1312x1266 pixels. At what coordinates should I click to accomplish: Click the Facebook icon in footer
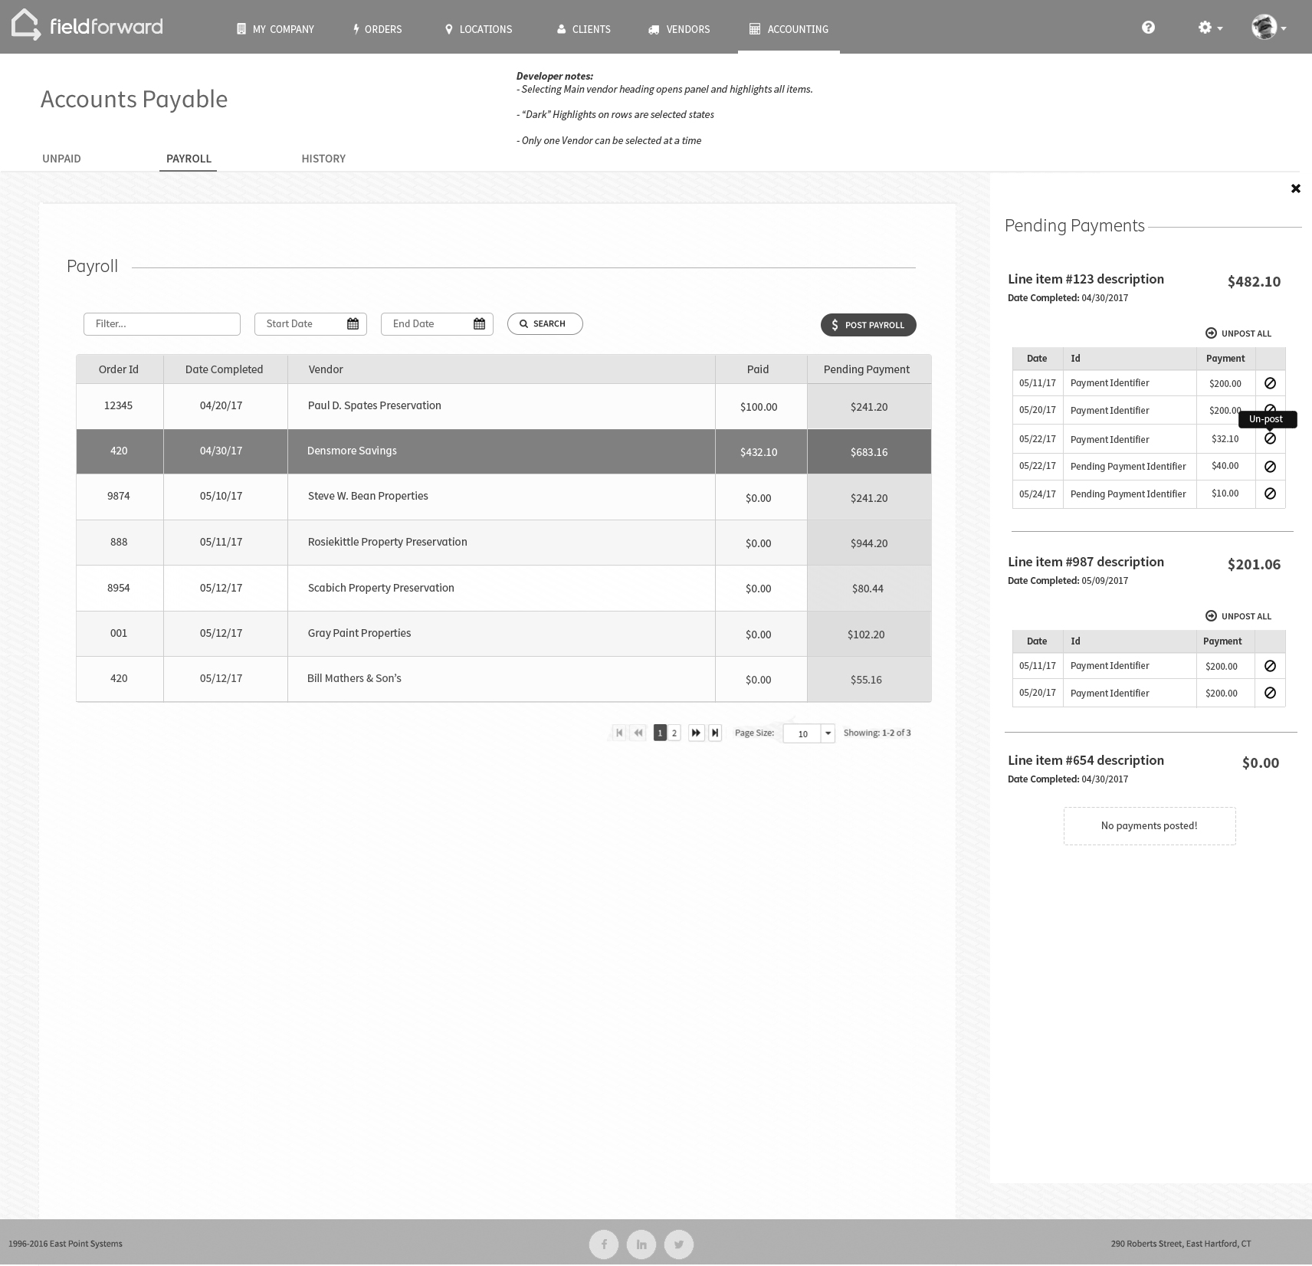604,1245
